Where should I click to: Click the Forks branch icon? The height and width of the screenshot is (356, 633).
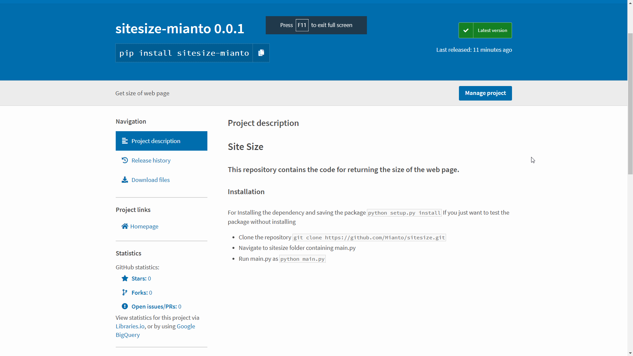pos(125,292)
